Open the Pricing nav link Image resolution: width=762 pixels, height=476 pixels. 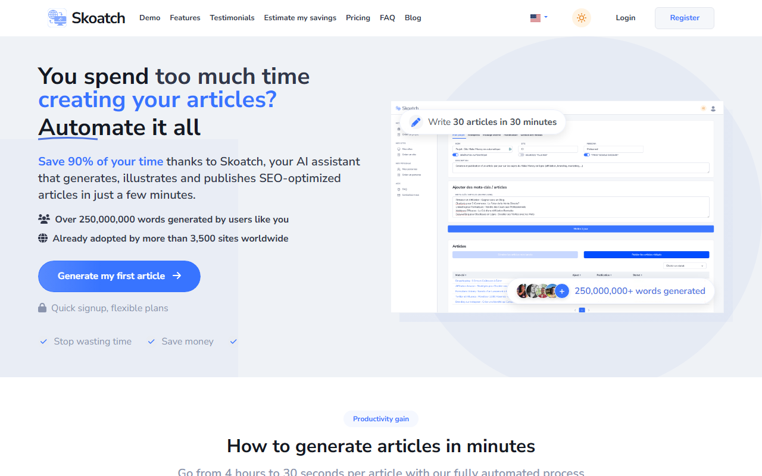pos(358,18)
